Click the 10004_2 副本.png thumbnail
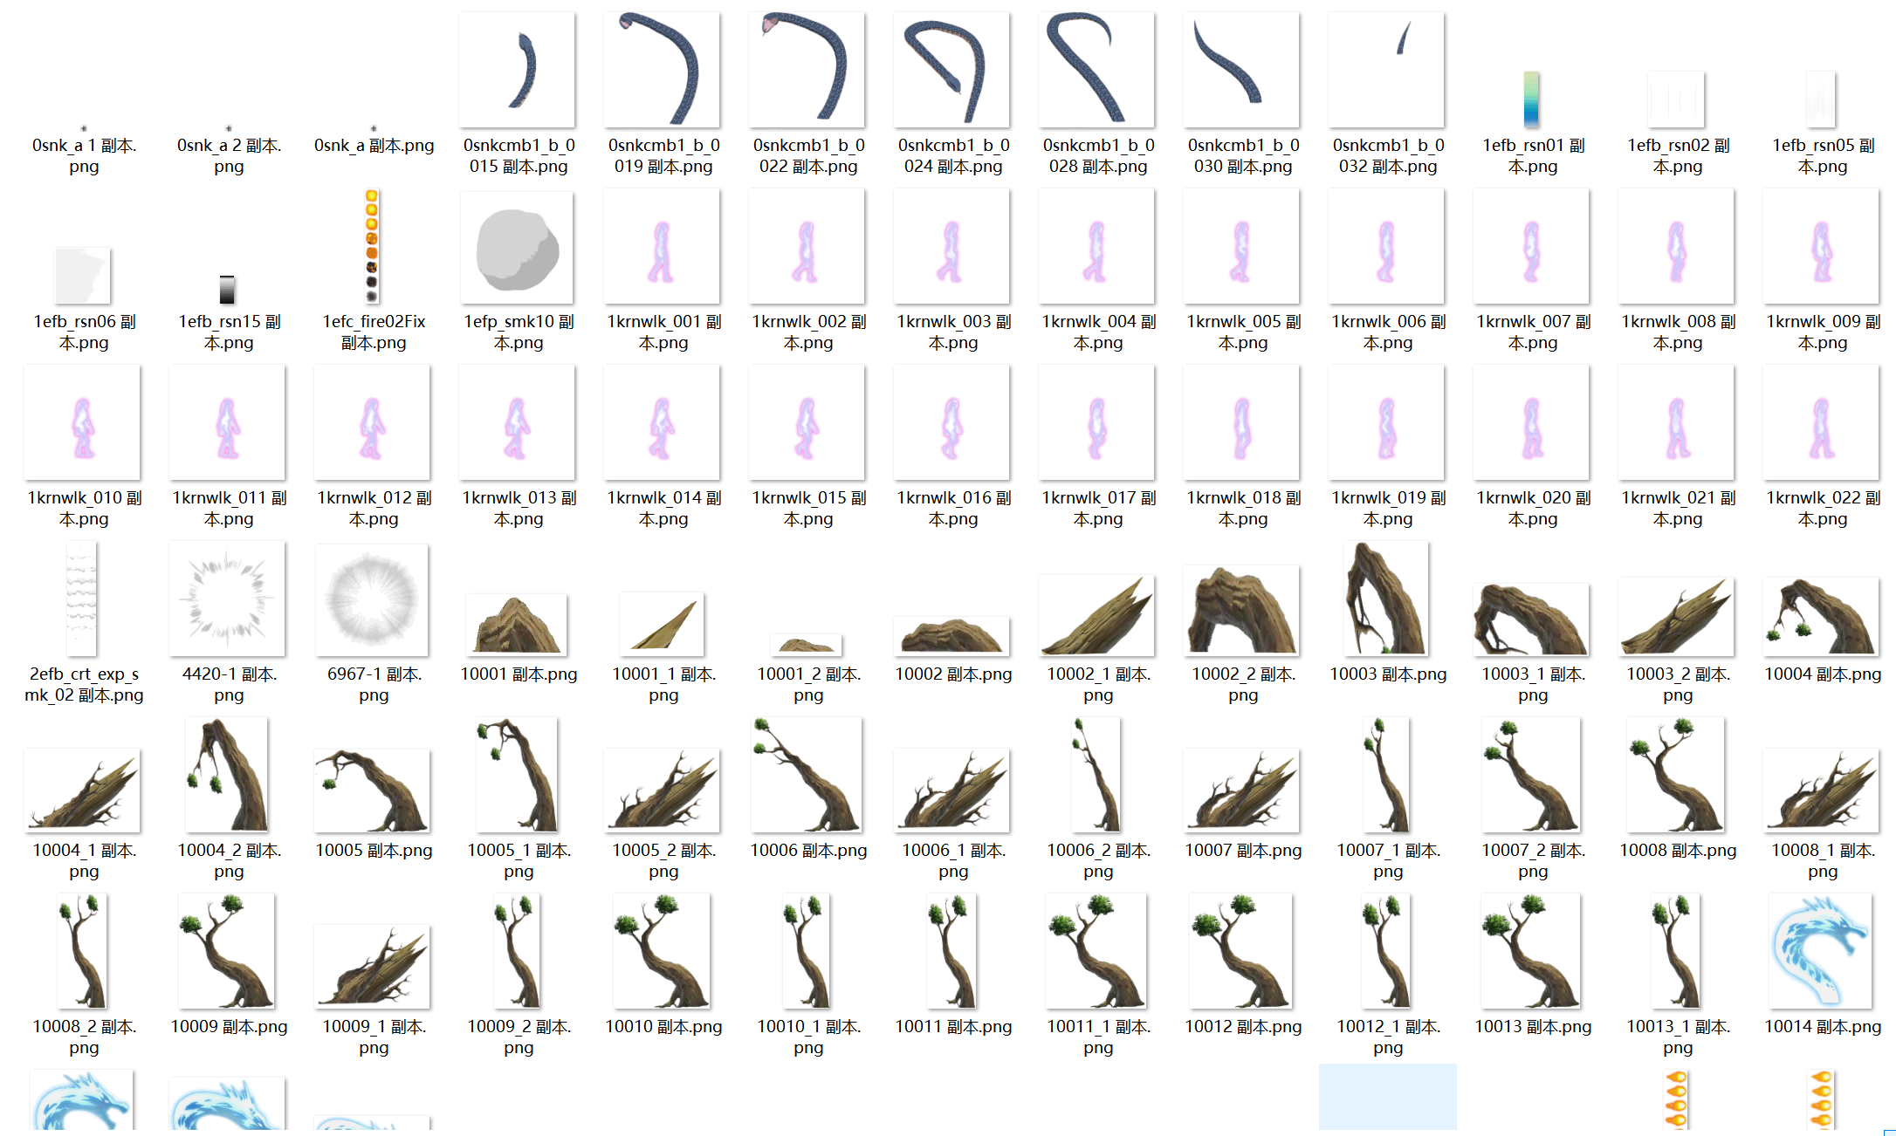 pos(228,775)
